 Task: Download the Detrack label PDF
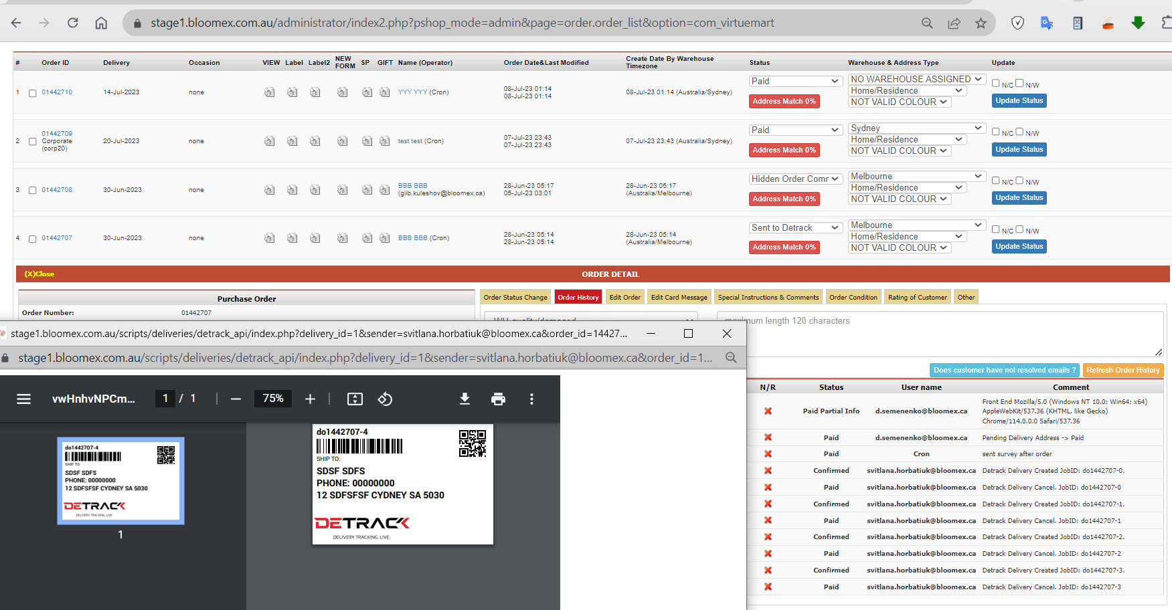tap(465, 399)
